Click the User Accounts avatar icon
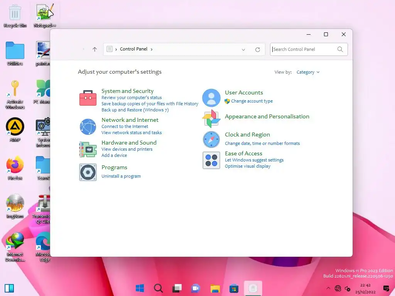The image size is (395, 296). 211,98
